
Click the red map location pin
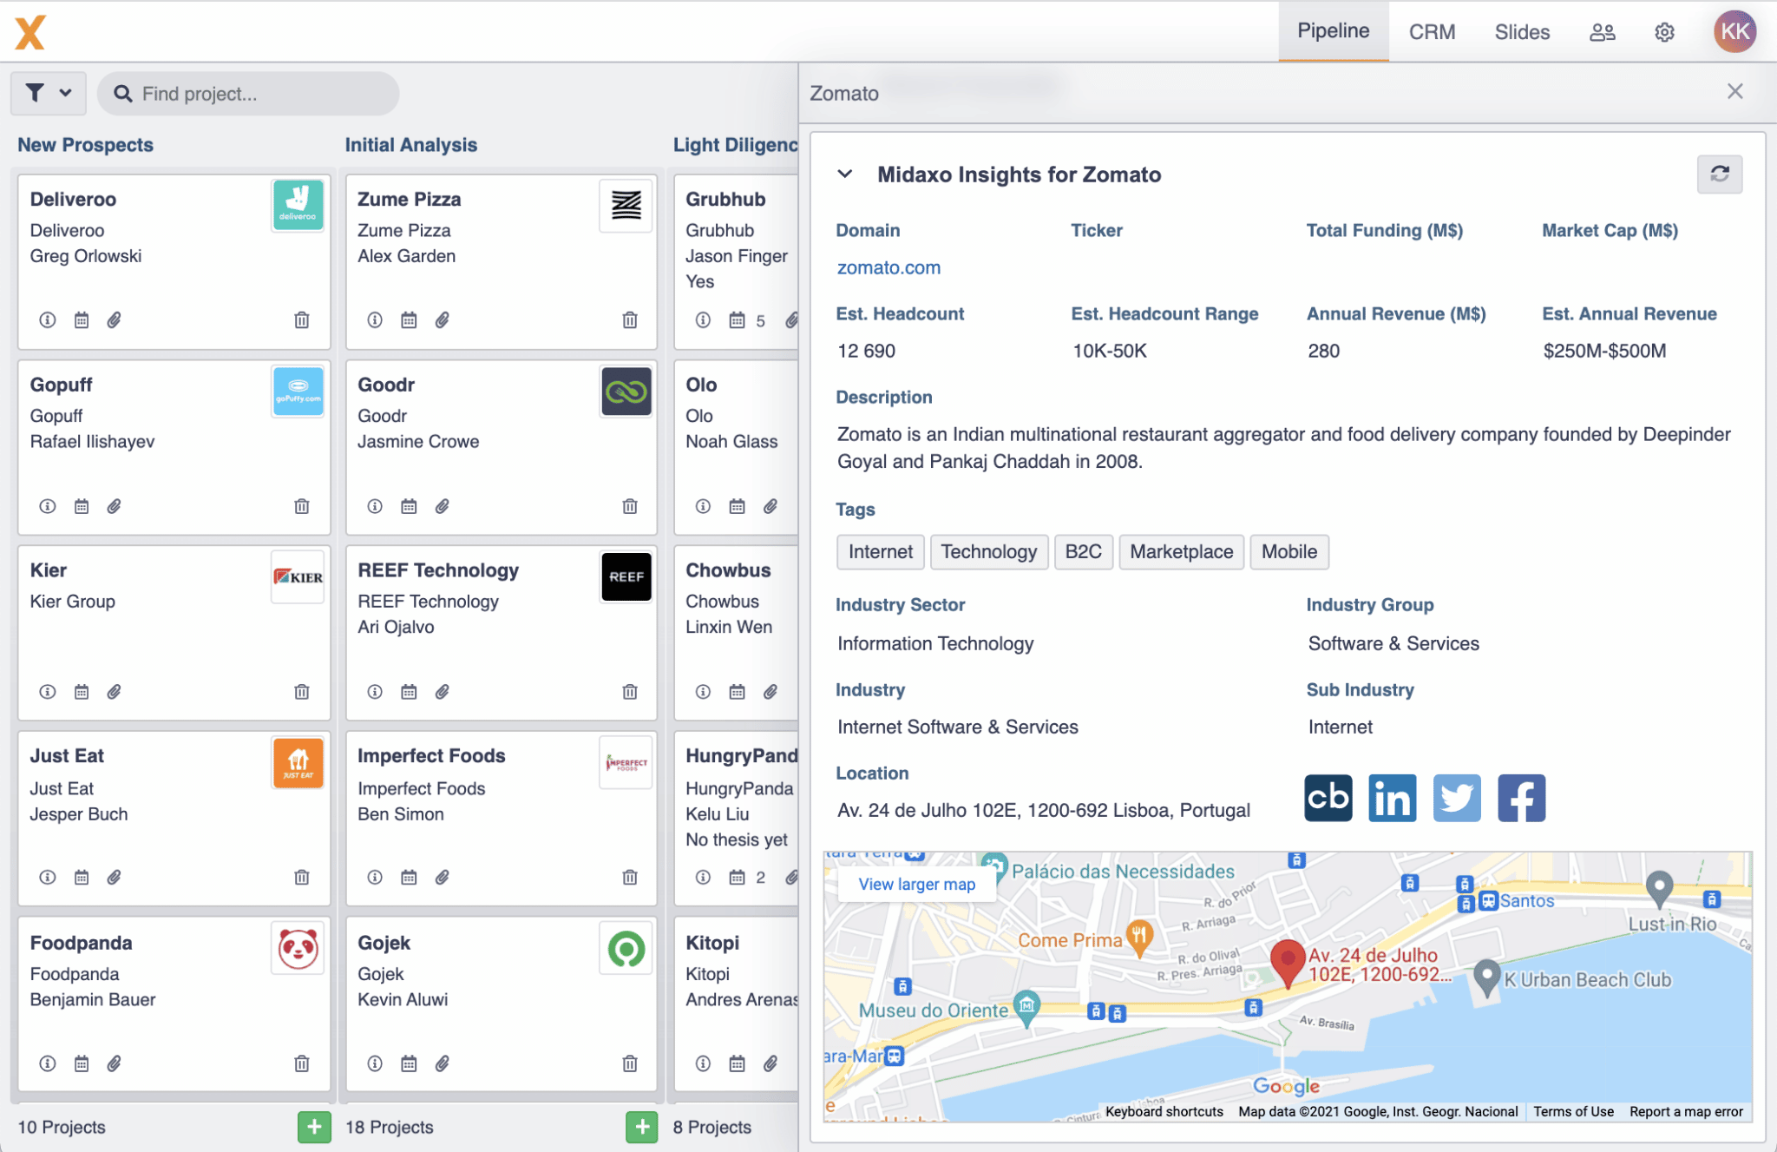[x=1288, y=962]
